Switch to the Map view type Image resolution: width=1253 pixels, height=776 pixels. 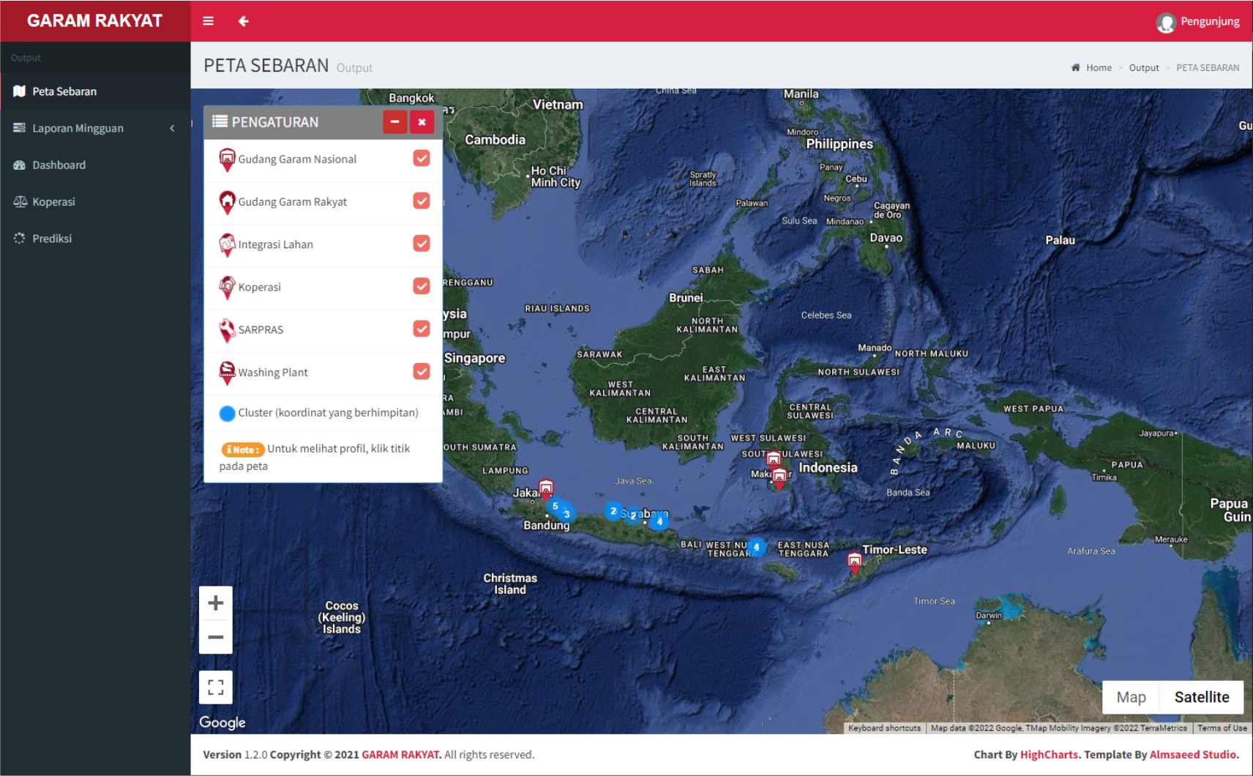(1131, 697)
